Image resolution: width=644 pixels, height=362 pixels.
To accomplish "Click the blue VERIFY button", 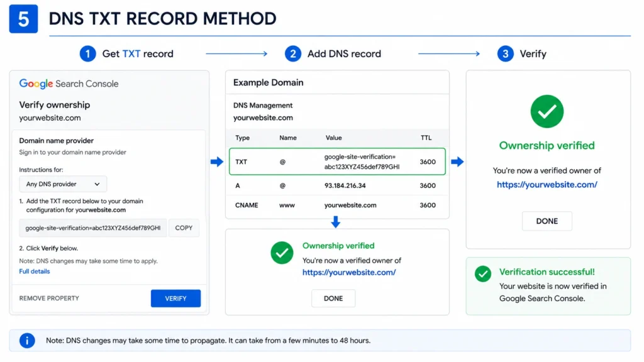I will point(175,299).
